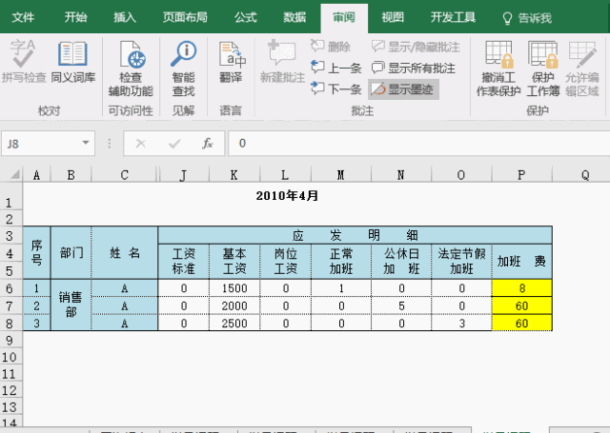The height and width of the screenshot is (433, 610).
Task: Click the 法定节假加班 header cell
Action: click(x=461, y=261)
